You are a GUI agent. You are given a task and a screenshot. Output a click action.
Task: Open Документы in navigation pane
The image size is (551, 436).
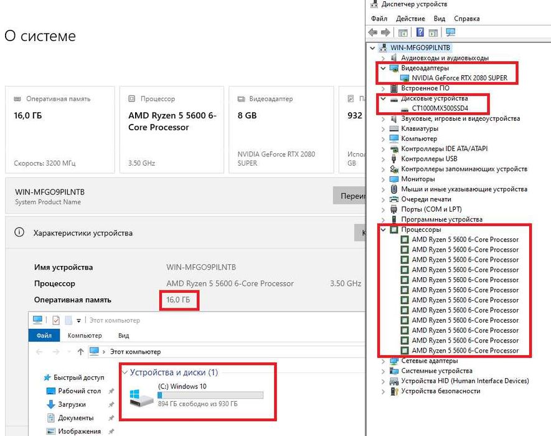tap(75, 418)
